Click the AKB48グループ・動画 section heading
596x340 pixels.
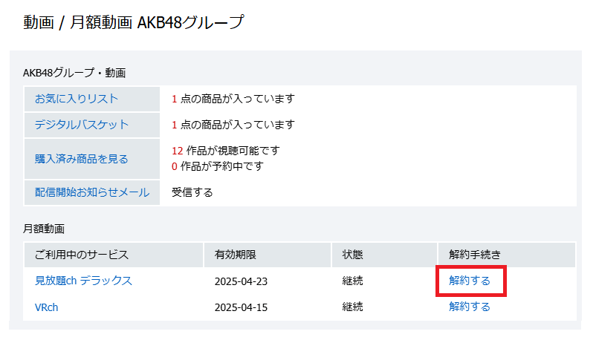(74, 73)
